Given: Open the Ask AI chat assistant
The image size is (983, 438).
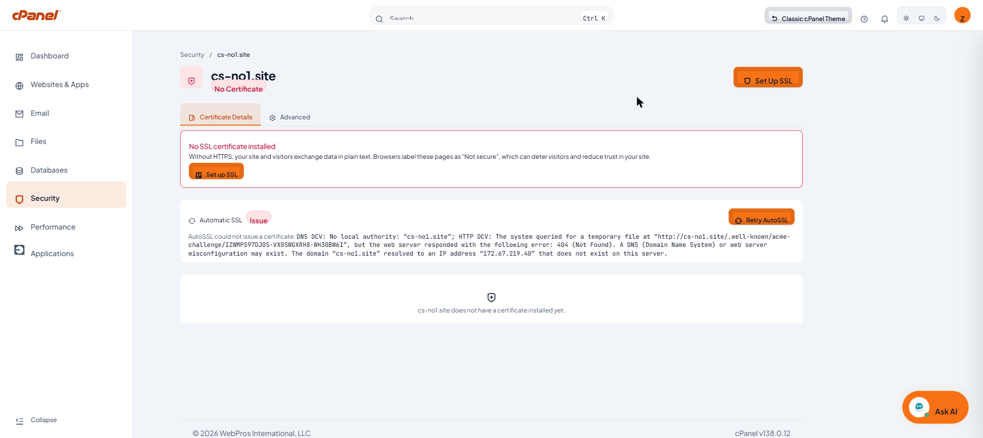Looking at the screenshot, I should coord(935,407).
